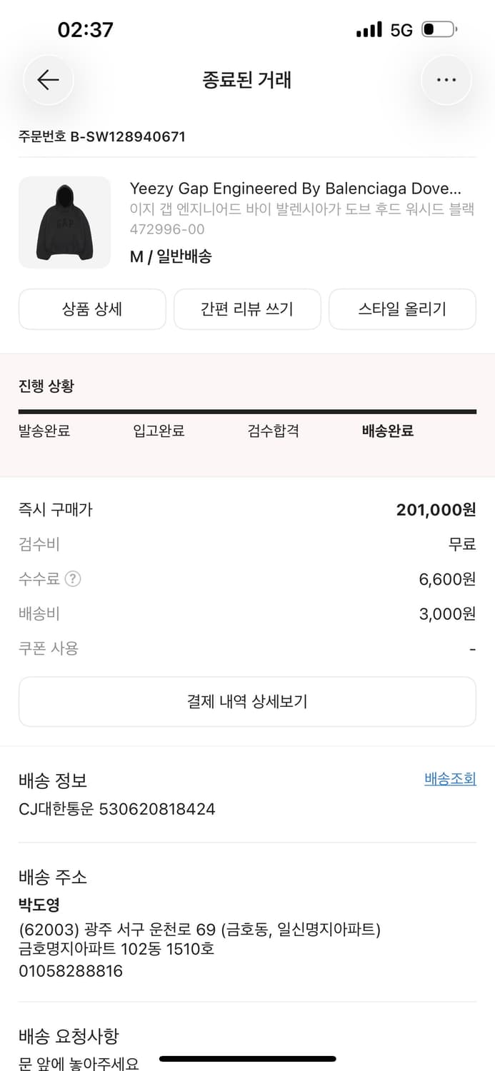
Task: View the Yeezy Gap hoodie product thumbnail
Action: [64, 222]
